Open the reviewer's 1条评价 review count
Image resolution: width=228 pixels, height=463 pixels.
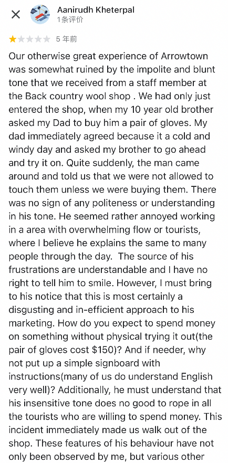click(70, 20)
